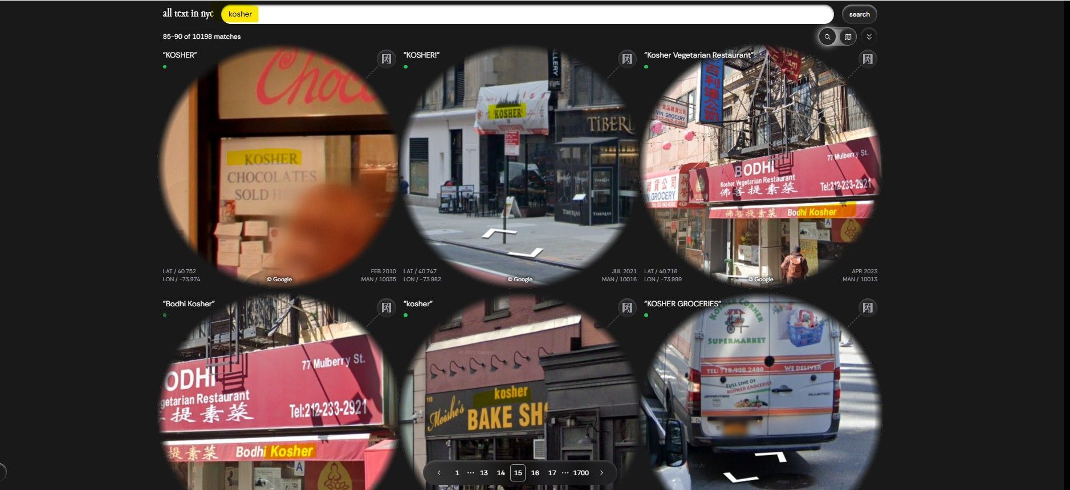Open map icon for "KOSHER" chocolates result

(x=386, y=59)
